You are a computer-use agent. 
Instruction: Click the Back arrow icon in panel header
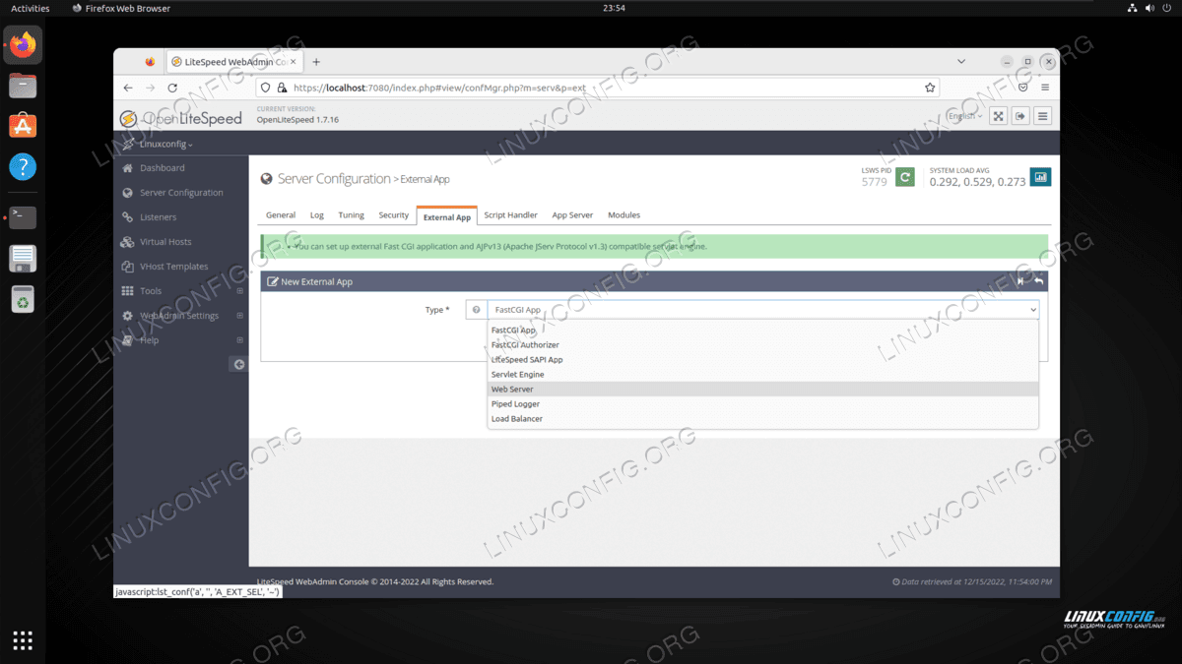(1038, 281)
